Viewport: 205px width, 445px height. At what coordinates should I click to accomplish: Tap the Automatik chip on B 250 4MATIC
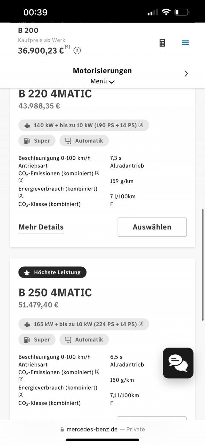[84, 340]
